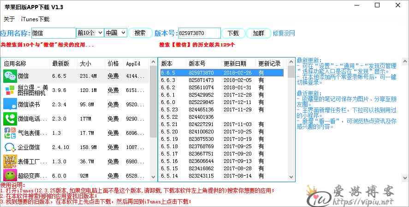This screenshot has height=207, width=409.
Task: Select the 企业微信 app icon
Action: coord(10,147)
